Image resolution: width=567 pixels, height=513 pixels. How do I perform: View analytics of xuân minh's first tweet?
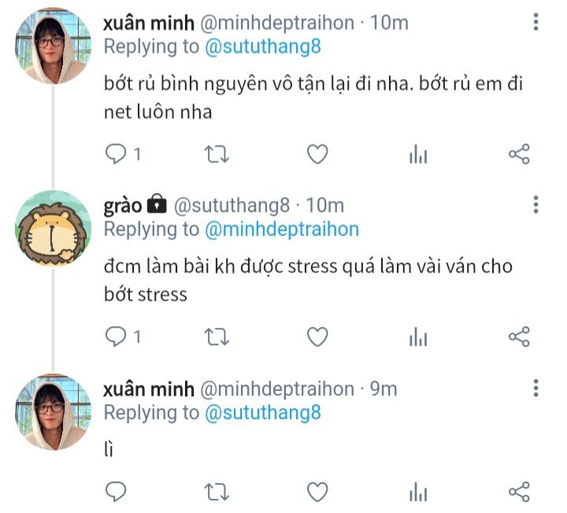coord(418,154)
